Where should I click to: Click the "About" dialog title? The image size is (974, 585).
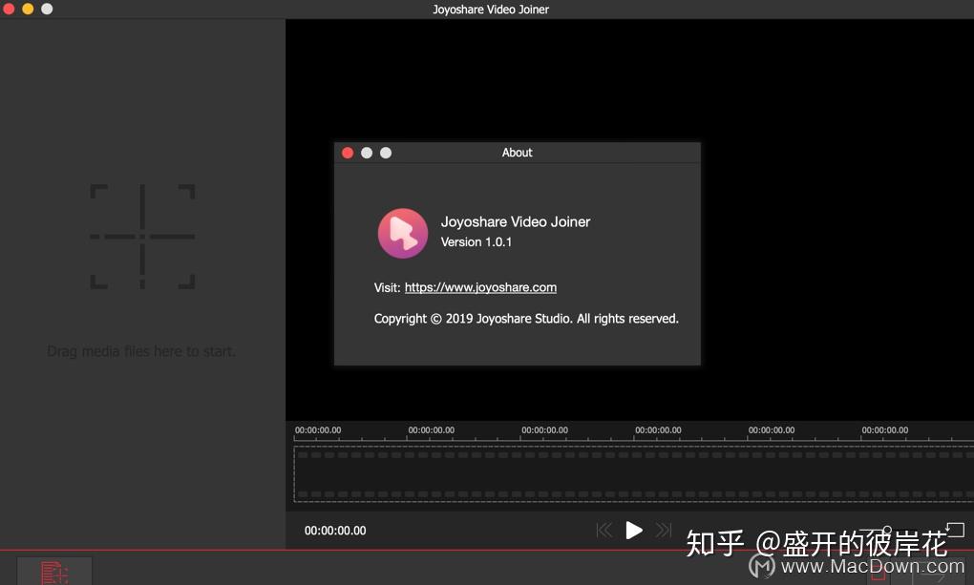pyautogui.click(x=517, y=153)
